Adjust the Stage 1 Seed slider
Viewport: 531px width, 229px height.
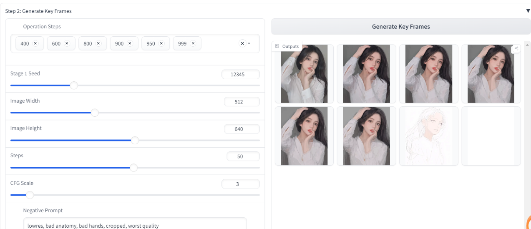pos(74,86)
